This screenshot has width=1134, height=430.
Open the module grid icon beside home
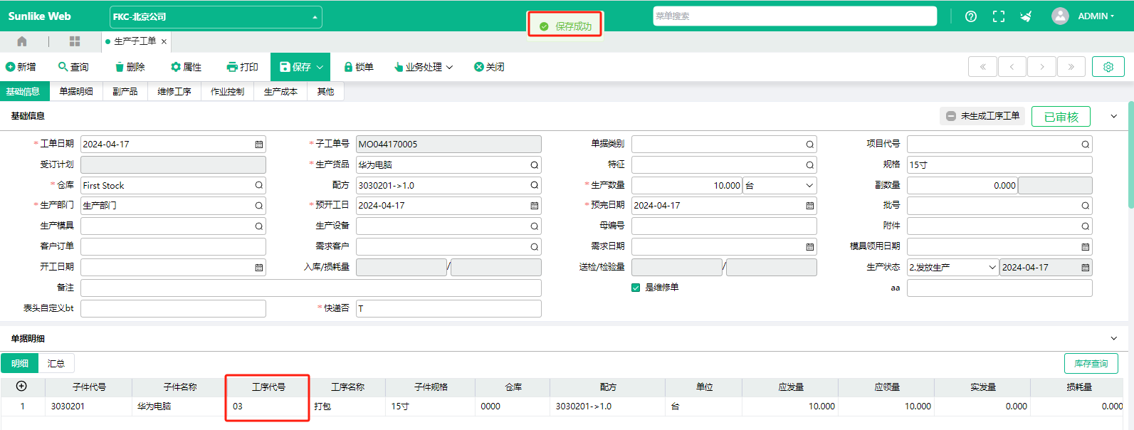pyautogui.click(x=75, y=41)
